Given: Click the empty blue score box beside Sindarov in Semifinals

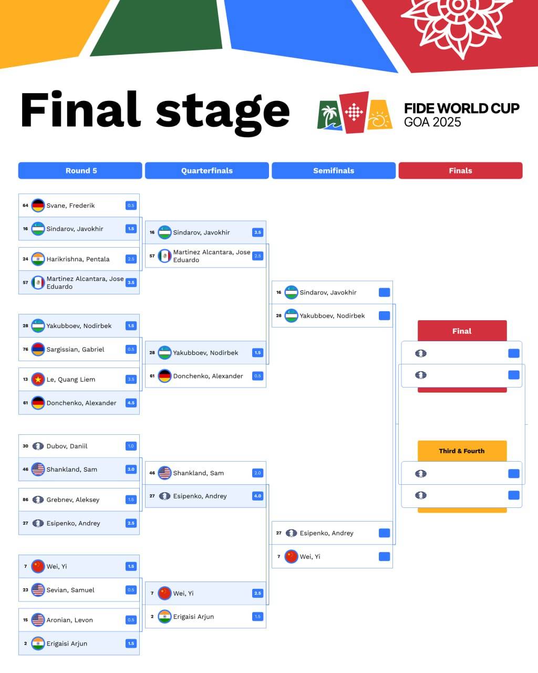Looking at the screenshot, I should (x=384, y=292).
